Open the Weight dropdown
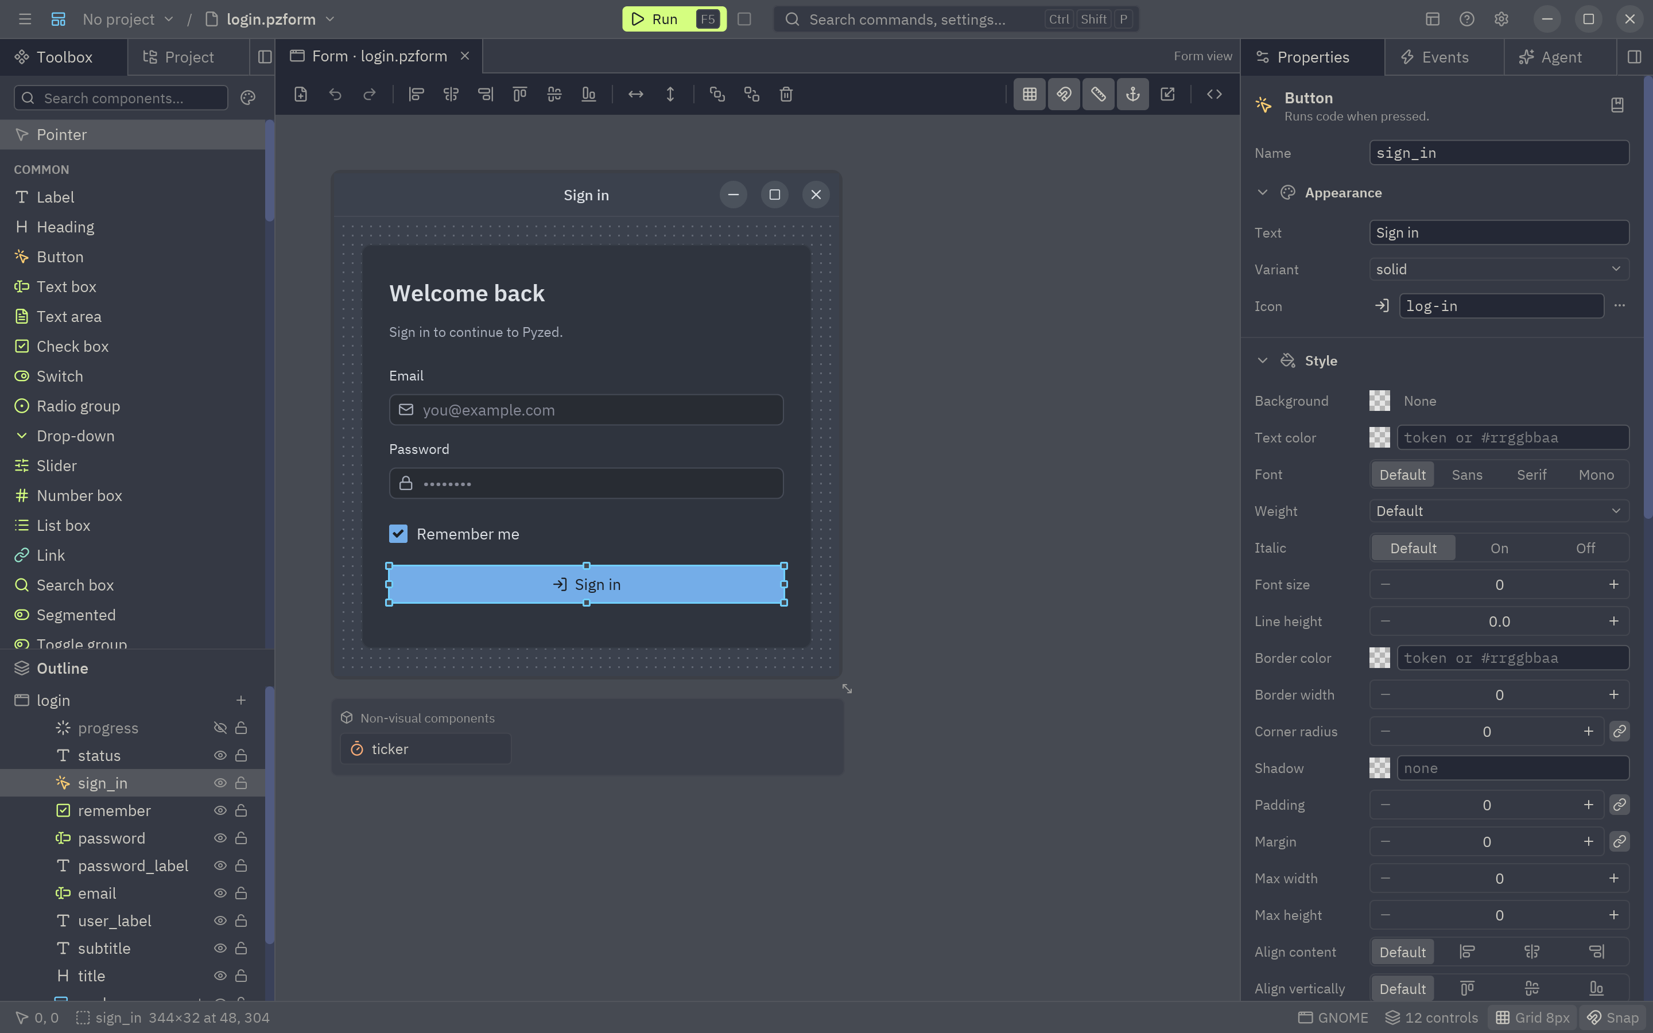Image resolution: width=1653 pixels, height=1033 pixels. click(1499, 511)
